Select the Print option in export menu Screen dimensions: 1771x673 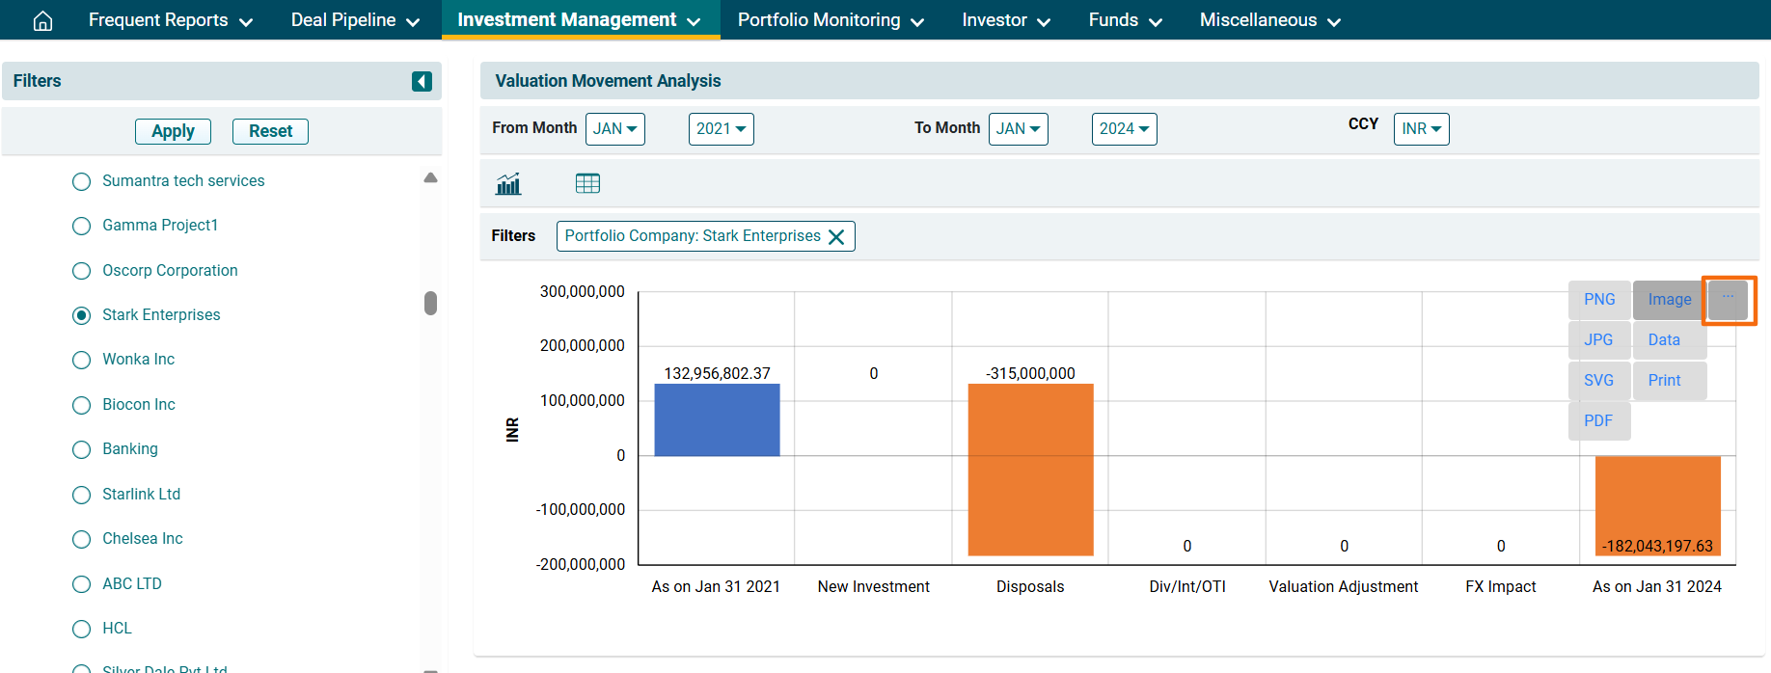point(1664,381)
